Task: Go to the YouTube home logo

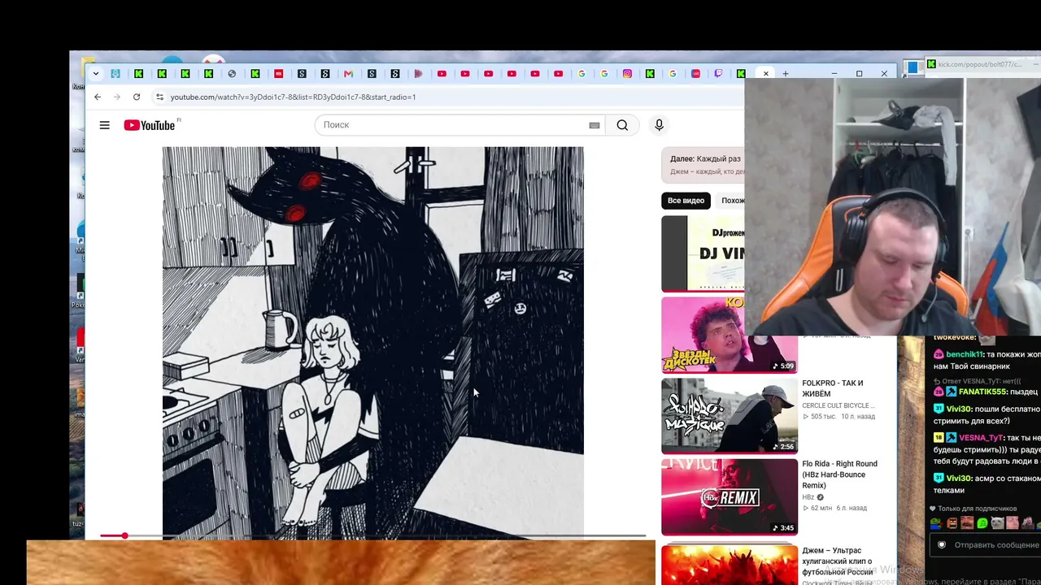Action: (x=150, y=125)
